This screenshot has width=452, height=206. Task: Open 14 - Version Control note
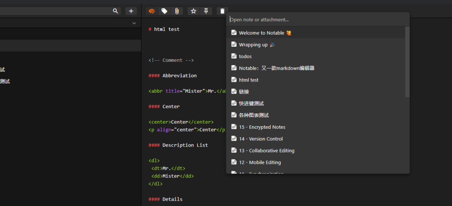[x=316, y=139]
